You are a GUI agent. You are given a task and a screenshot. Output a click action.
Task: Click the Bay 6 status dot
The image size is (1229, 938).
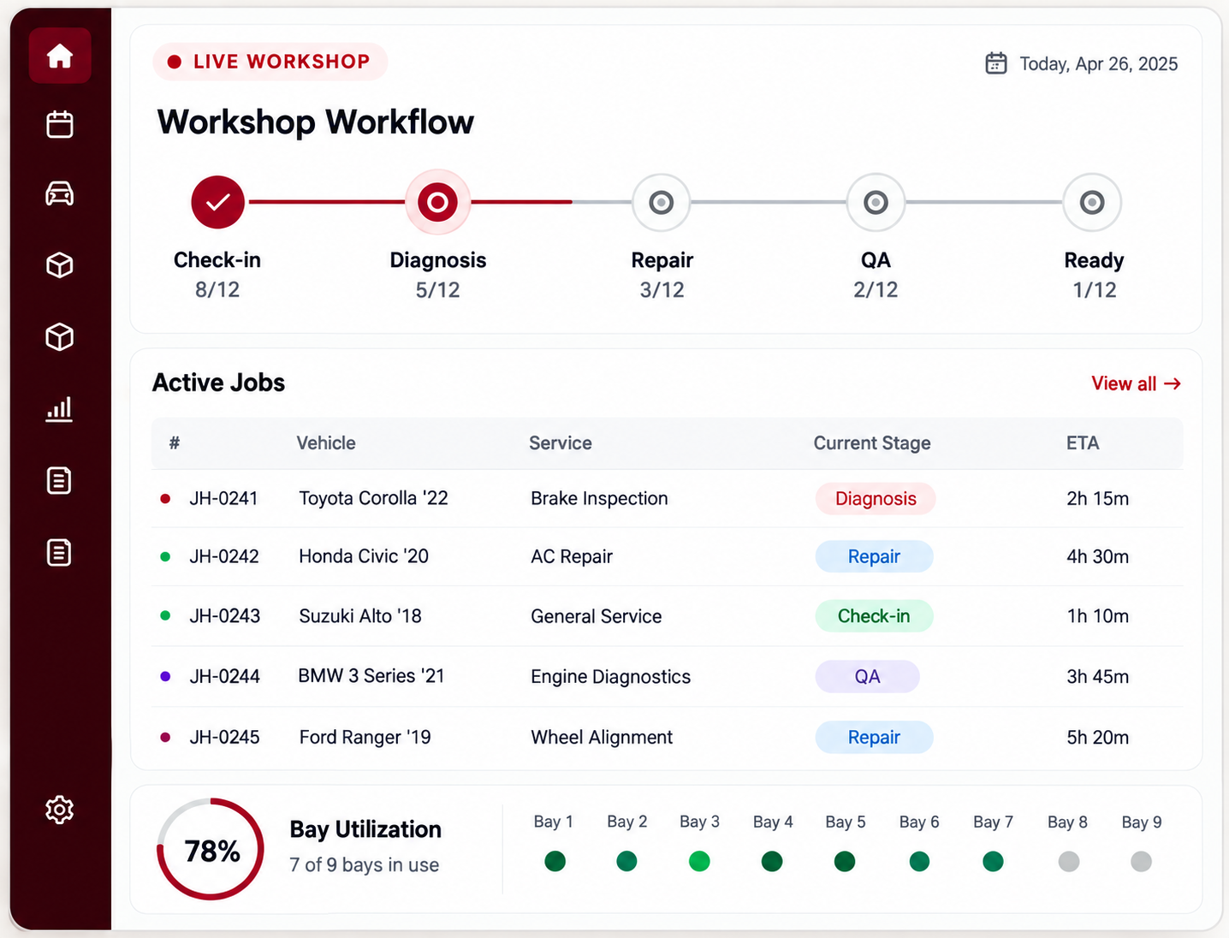[x=919, y=861]
